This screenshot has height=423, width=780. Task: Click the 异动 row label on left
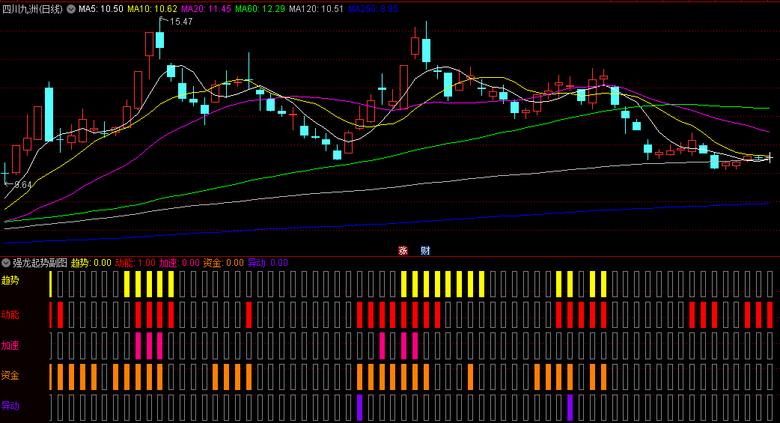point(10,406)
